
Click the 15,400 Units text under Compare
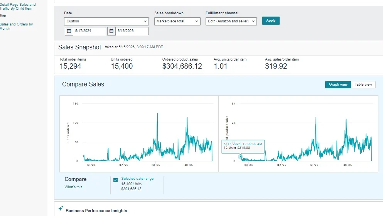coord(132,184)
